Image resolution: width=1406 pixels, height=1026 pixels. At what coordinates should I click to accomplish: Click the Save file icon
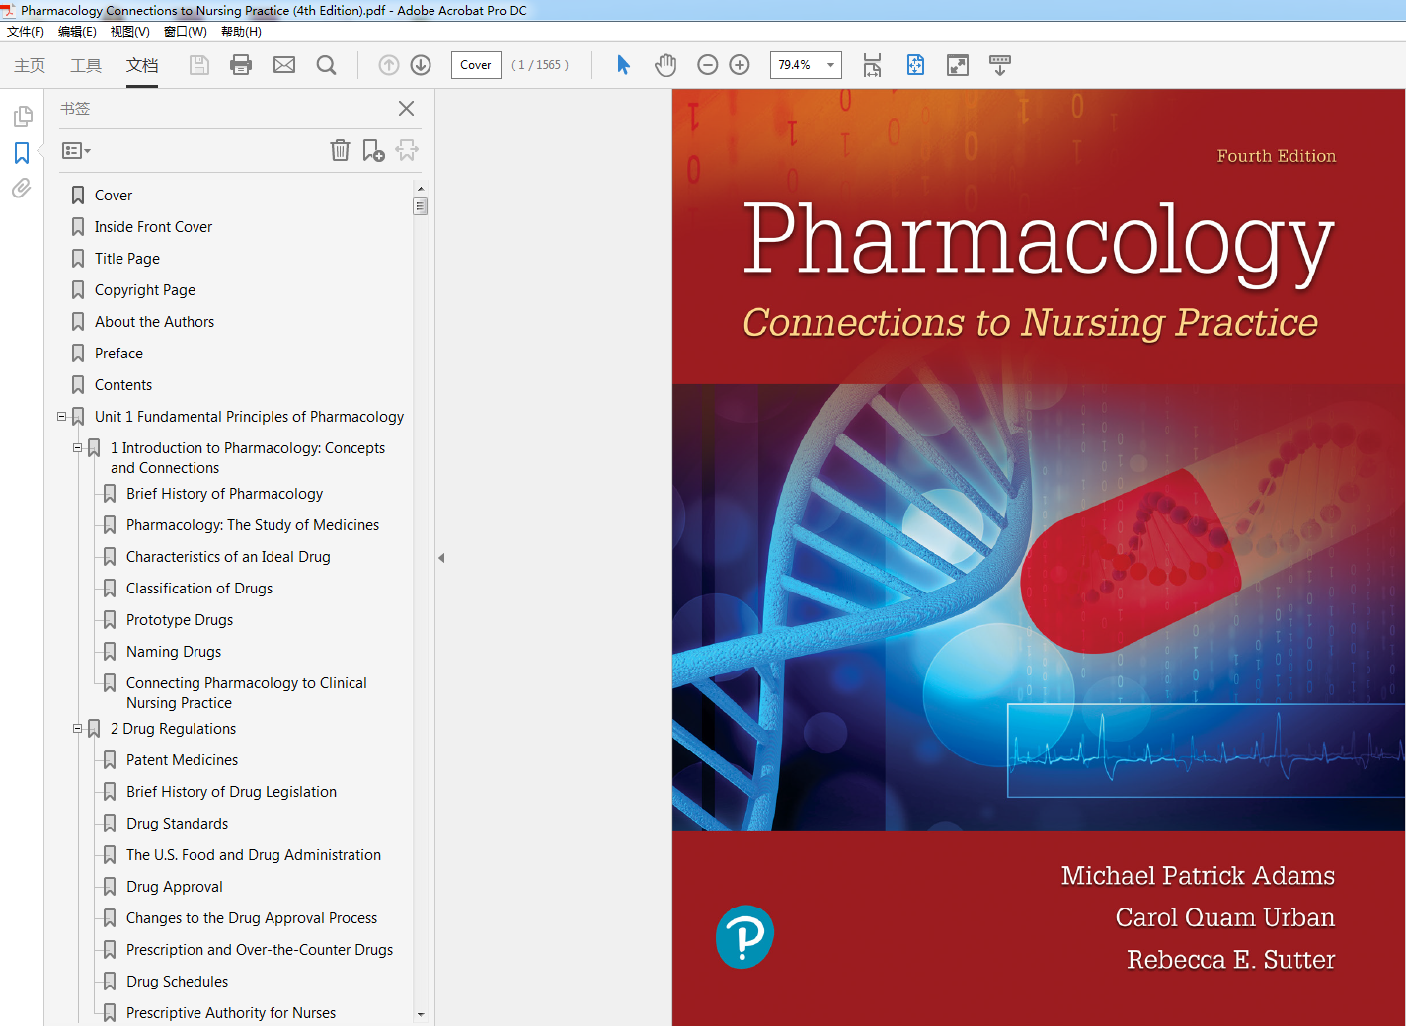click(199, 65)
